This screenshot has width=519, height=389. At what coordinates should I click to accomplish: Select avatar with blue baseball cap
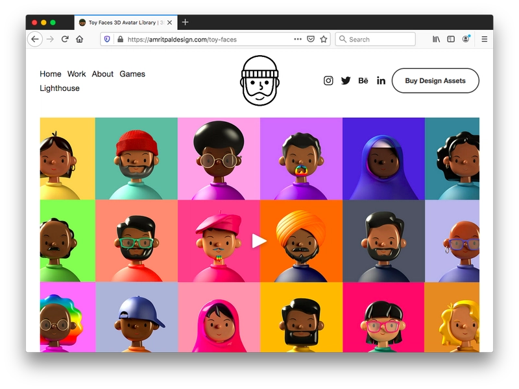(136, 317)
